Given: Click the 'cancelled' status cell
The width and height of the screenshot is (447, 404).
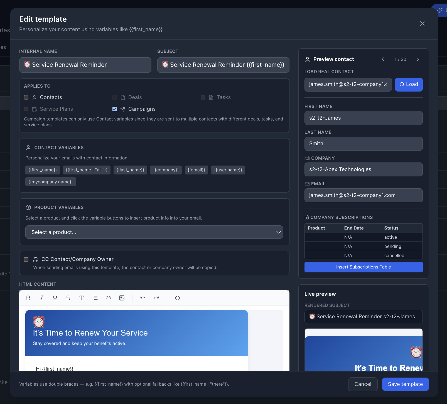Looking at the screenshot, I should pyautogui.click(x=394, y=256).
